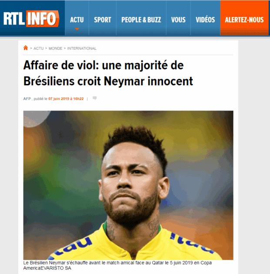This screenshot has width=270, height=274.
Task: Click ACTU breadcrumb link
Action: click(x=38, y=48)
